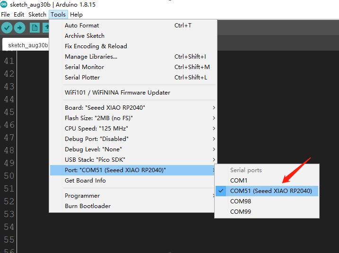Click the Port: "COM51" menu entry
The width and height of the screenshot is (339, 253).
[132, 170]
